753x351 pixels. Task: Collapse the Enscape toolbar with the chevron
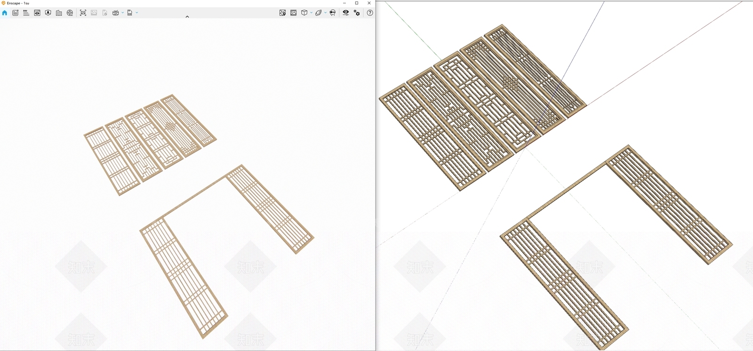(187, 16)
